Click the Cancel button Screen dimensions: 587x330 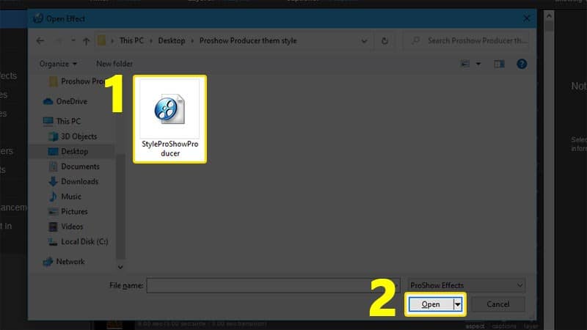pyautogui.click(x=498, y=304)
